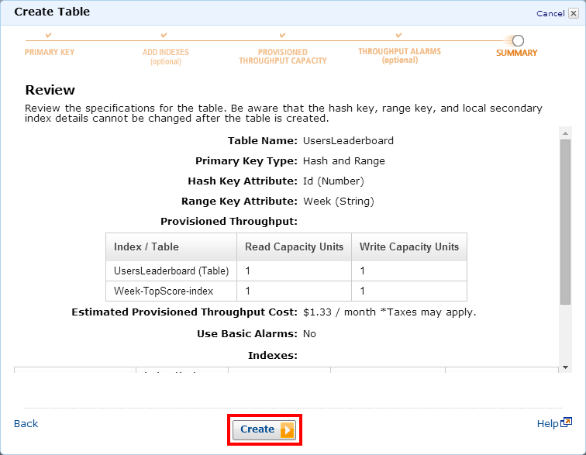586x455 pixels.
Task: Jump to the Primary Key step
Action: [x=50, y=53]
